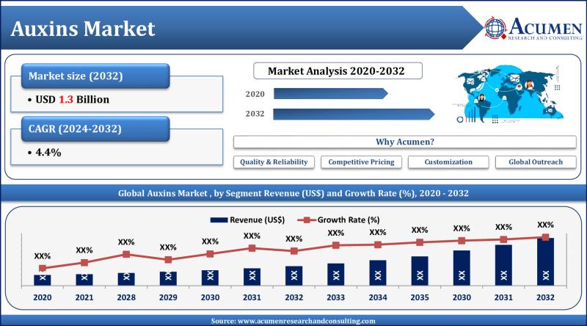The image size is (587, 326).
Task: Click the USD 1.3 Billion value
Action: (73, 98)
